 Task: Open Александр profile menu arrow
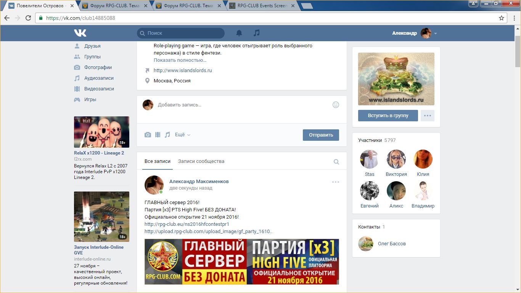click(x=436, y=34)
